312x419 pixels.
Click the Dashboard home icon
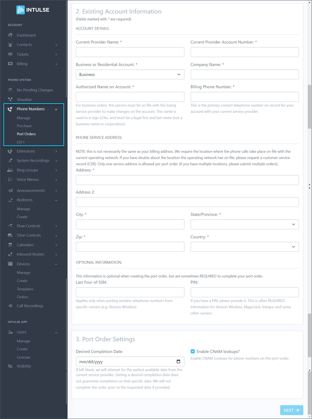tap(10, 35)
